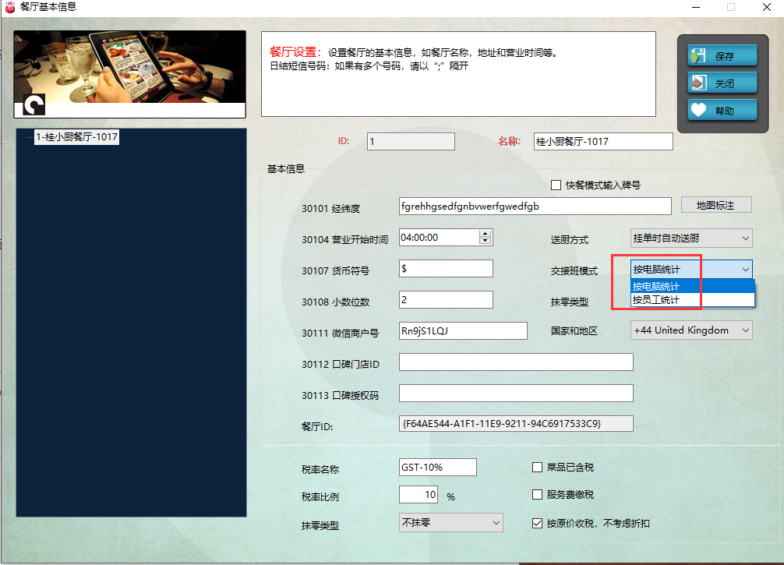
Task: Click the 餐厅设置 red heading text
Action: (295, 52)
